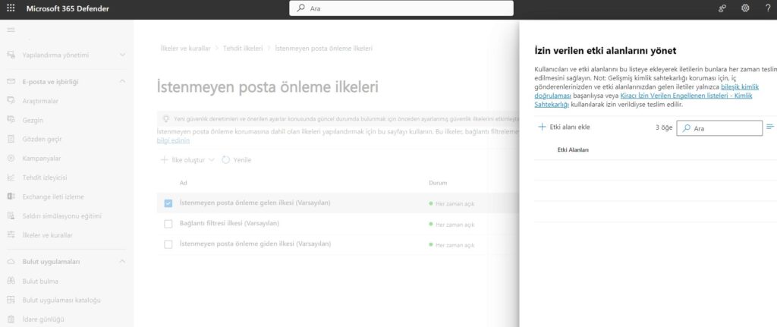
Task: Open the help question mark icon
Action: (767, 8)
